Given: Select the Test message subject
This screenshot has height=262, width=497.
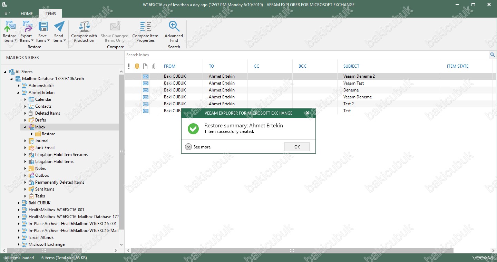Looking at the screenshot, I should [x=347, y=111].
